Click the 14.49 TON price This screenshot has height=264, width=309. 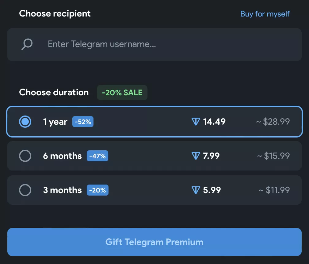pyautogui.click(x=214, y=122)
